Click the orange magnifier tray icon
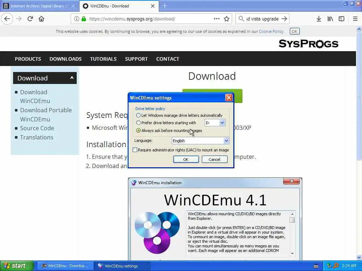362x271 pixels. coord(336,266)
